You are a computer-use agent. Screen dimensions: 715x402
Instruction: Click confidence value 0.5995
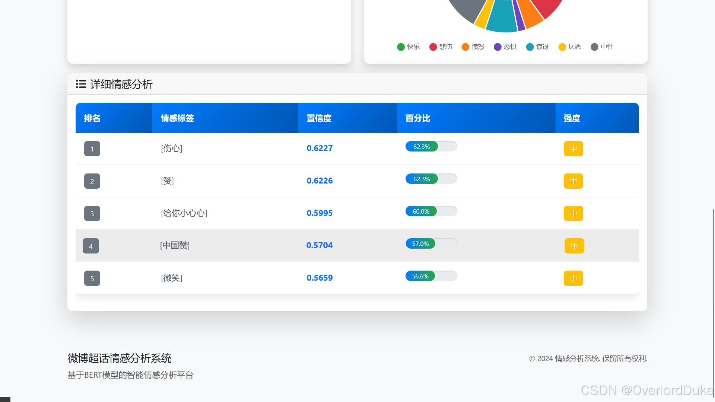coord(320,213)
